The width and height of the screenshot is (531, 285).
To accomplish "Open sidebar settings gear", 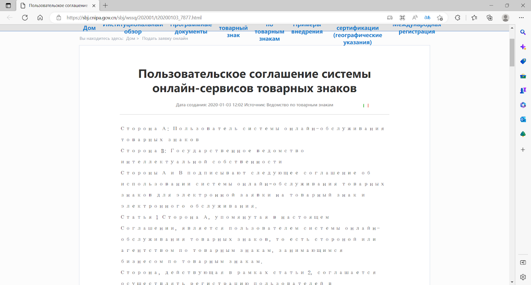I will (523, 277).
